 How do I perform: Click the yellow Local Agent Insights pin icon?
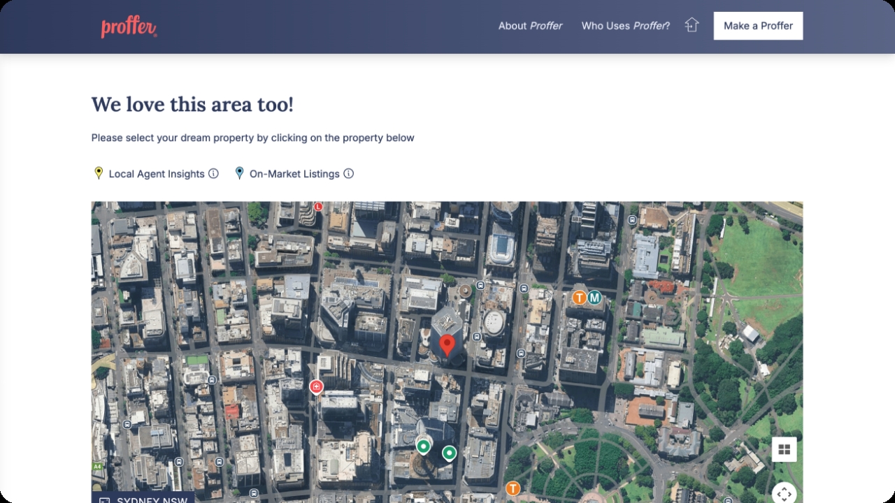pyautogui.click(x=99, y=173)
